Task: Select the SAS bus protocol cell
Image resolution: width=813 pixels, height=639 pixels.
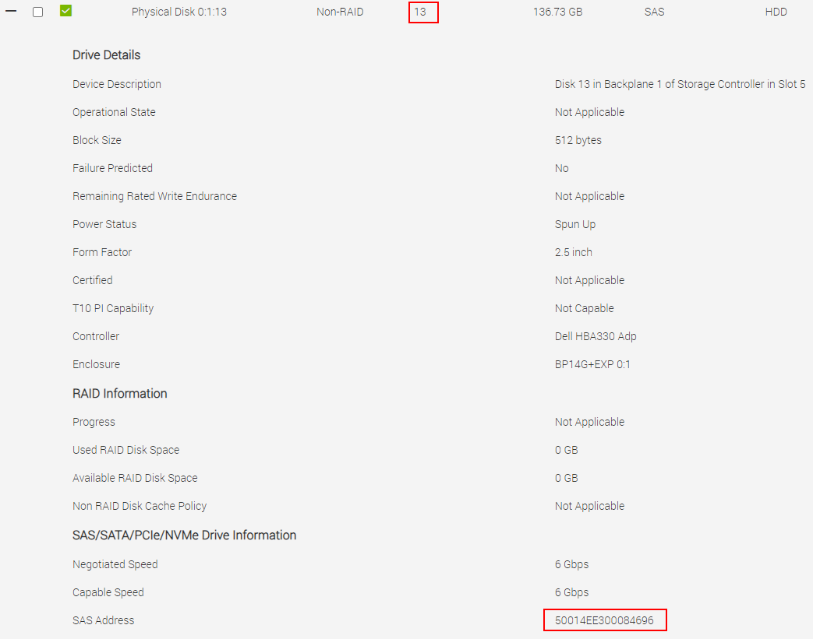Action: pos(654,11)
